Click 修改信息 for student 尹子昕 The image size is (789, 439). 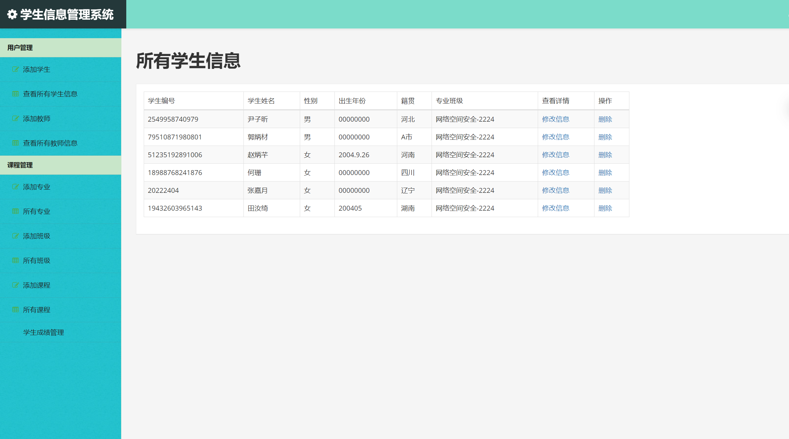tap(555, 119)
